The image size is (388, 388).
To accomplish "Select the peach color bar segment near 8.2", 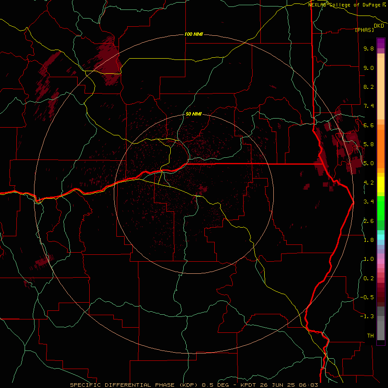I will 381,88.
